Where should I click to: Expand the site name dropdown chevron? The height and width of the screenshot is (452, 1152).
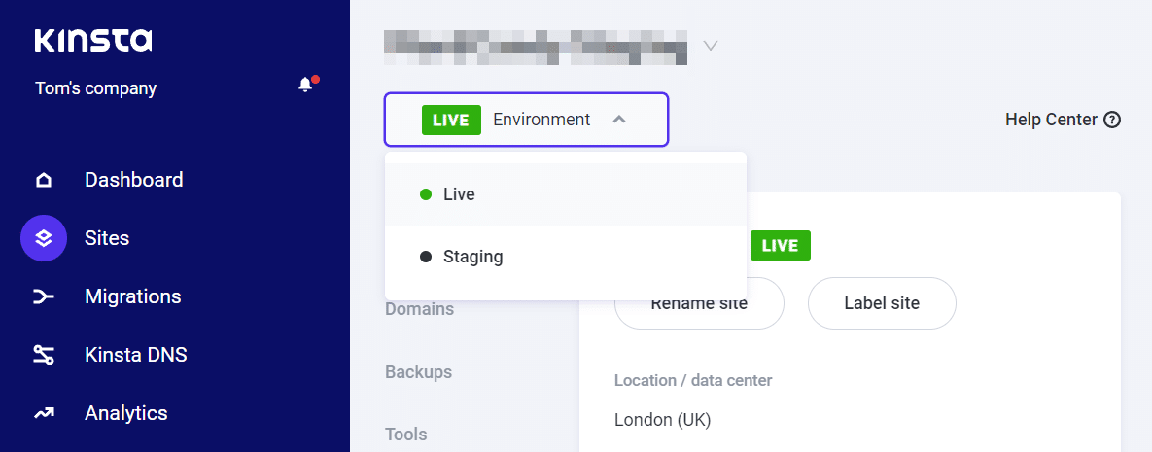click(711, 45)
